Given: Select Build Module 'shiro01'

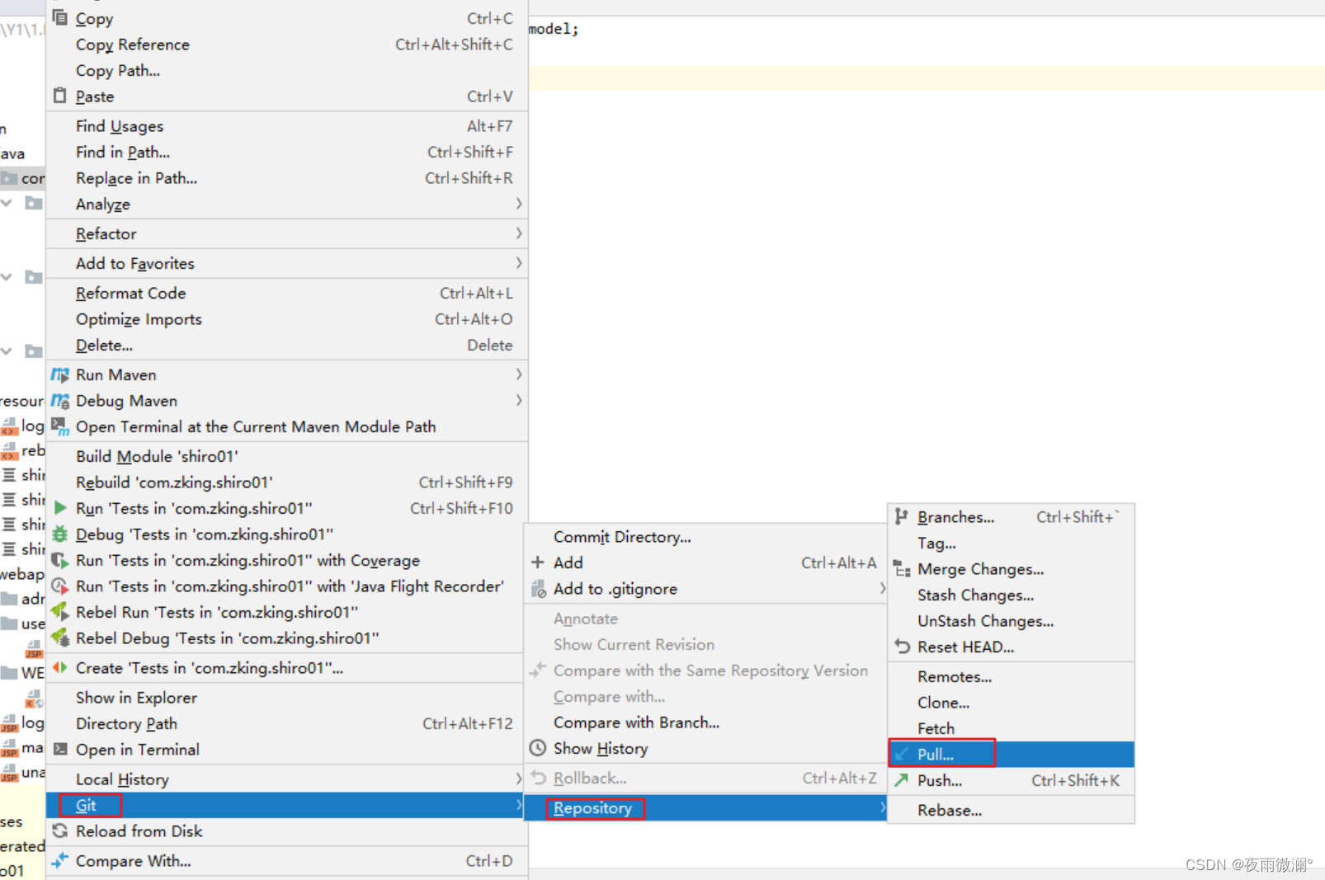Looking at the screenshot, I should coord(286,456).
